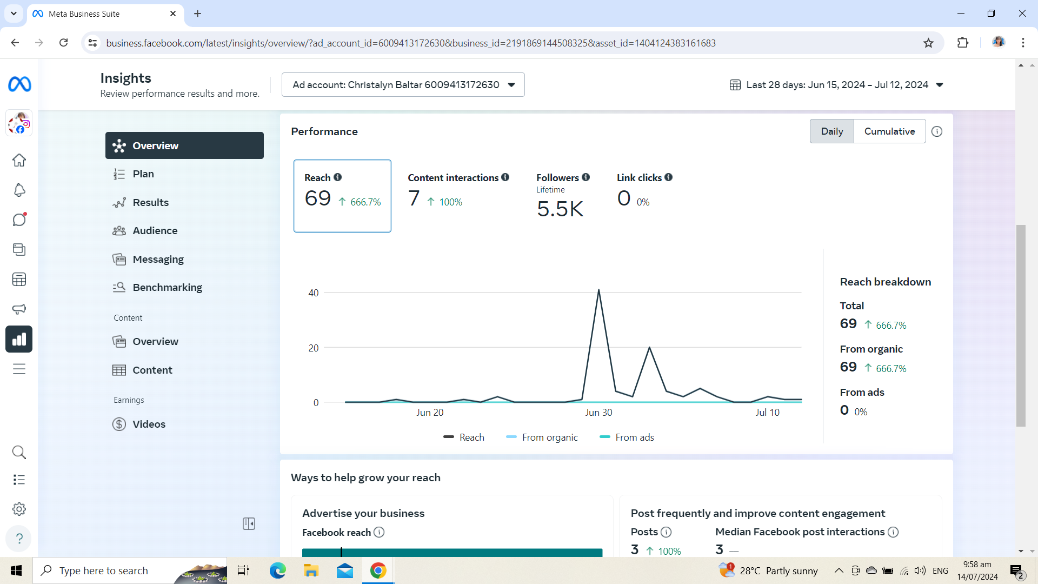This screenshot has height=584, width=1038.
Task: Click the Posts info icon
Action: (x=666, y=532)
